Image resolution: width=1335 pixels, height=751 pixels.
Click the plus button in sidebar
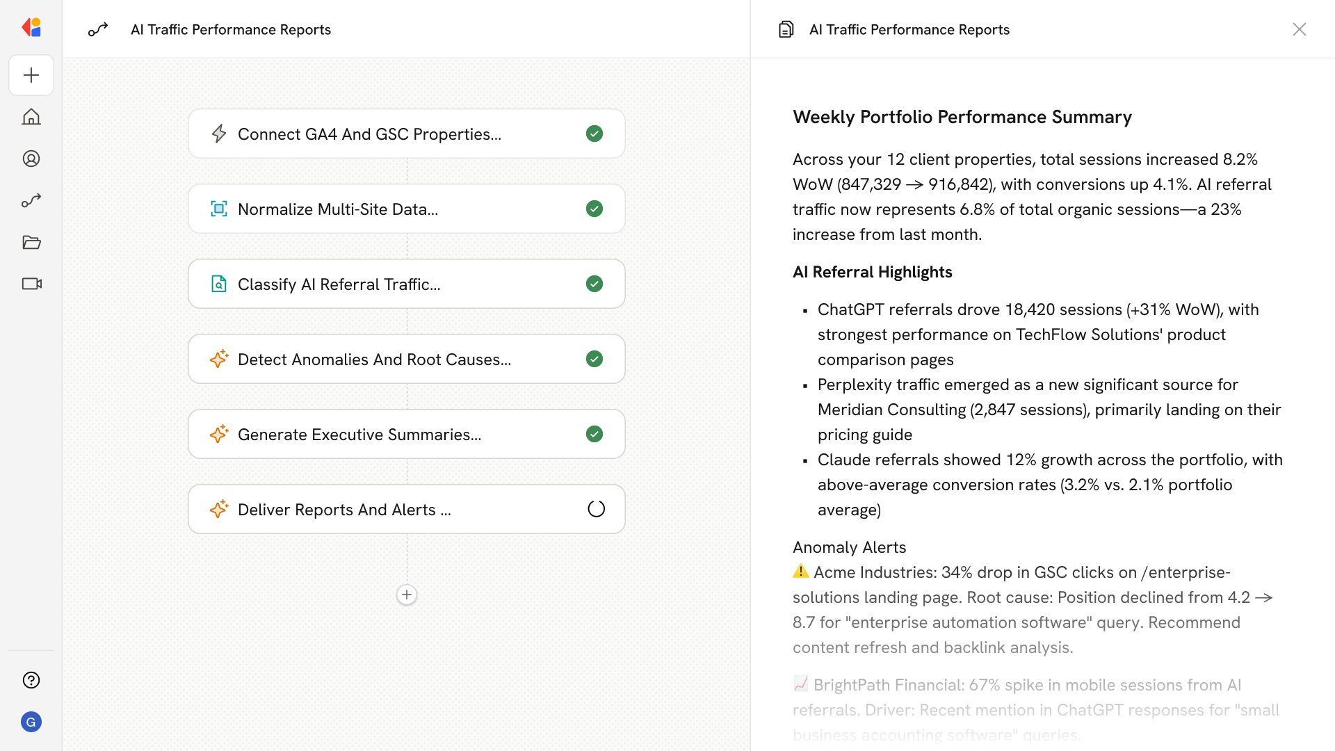click(31, 75)
